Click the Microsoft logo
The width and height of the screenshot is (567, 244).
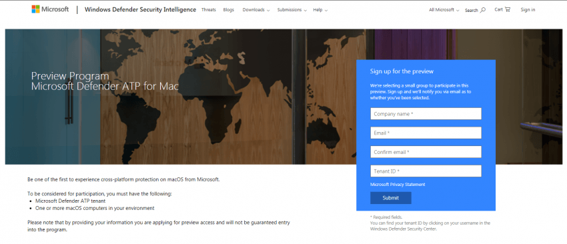pos(50,9)
